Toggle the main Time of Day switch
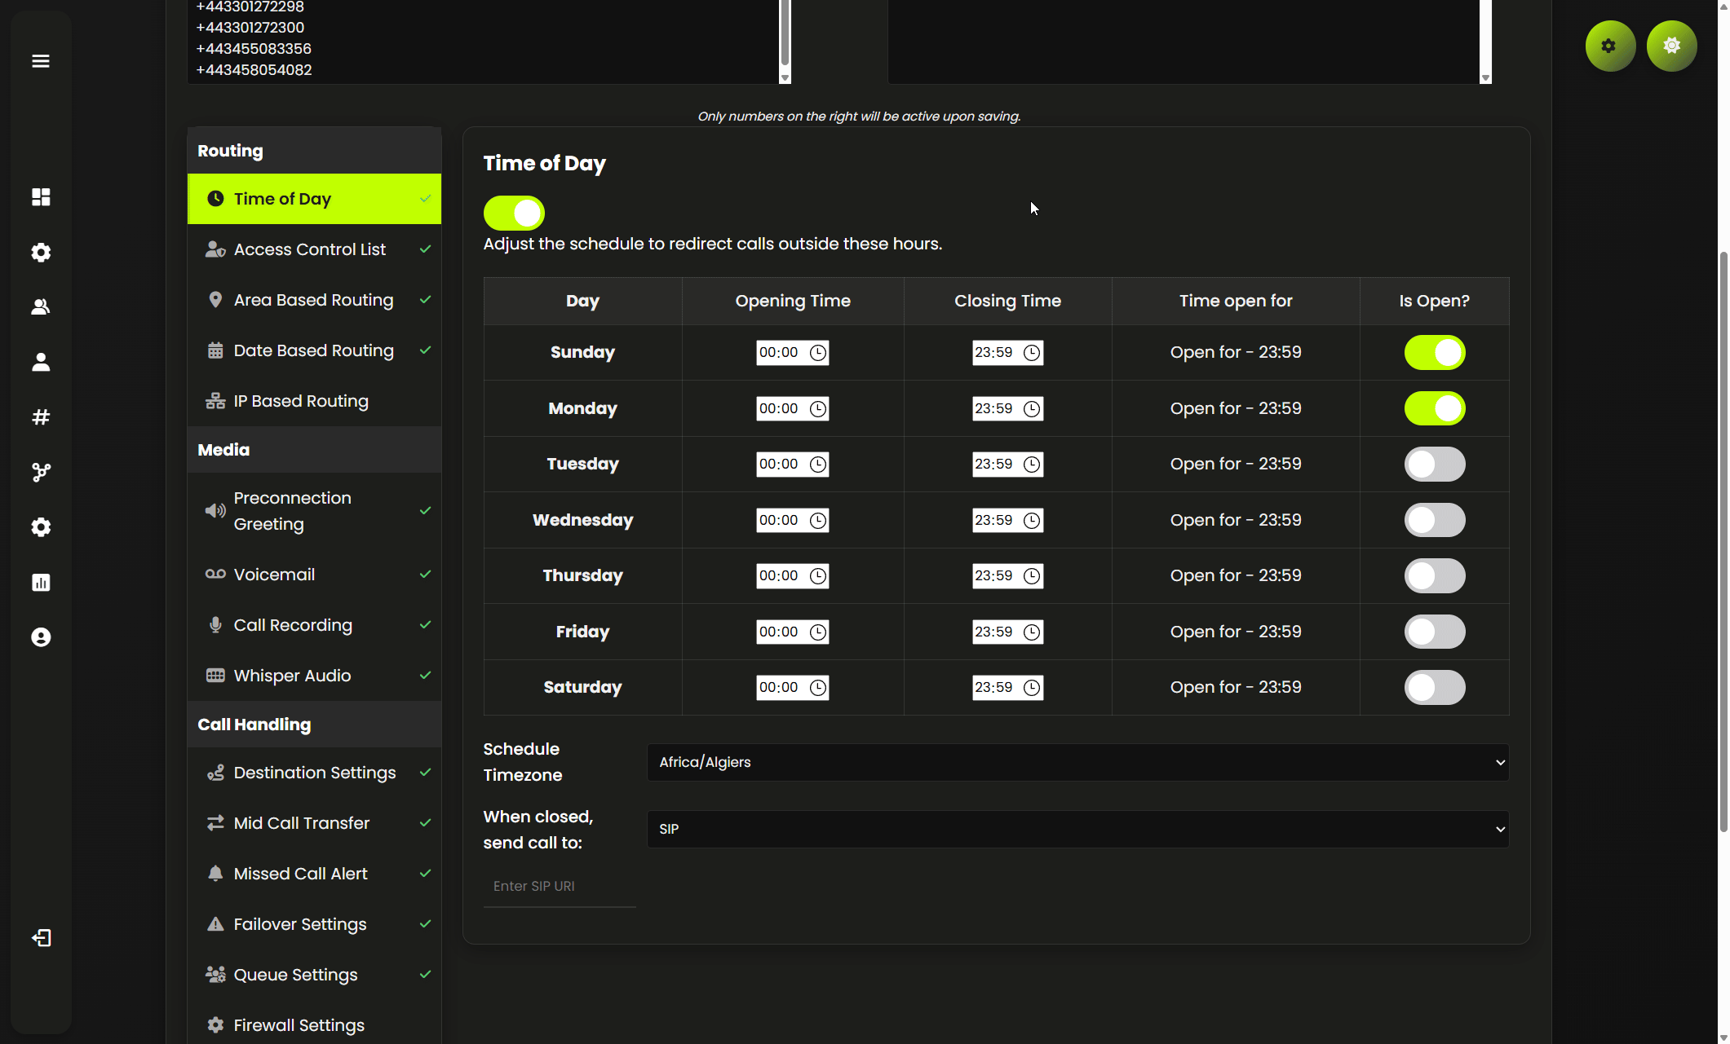The height and width of the screenshot is (1044, 1730). pyautogui.click(x=514, y=213)
